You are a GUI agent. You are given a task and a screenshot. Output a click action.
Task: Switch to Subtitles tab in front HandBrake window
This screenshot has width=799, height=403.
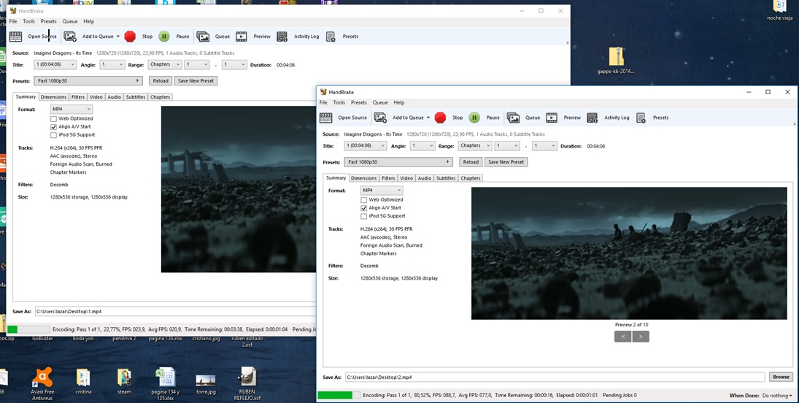(446, 178)
